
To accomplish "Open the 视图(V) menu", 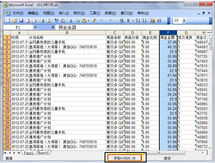I will (x=49, y=13).
